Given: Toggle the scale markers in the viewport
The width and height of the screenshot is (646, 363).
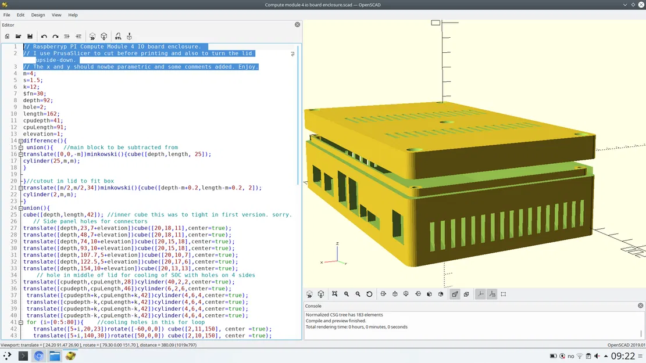Looking at the screenshot, I should [491, 294].
